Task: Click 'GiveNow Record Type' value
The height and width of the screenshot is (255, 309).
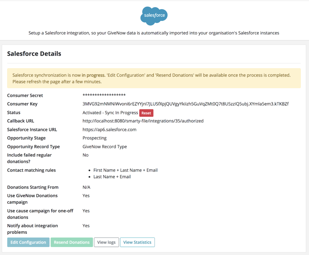Action: click(x=105, y=147)
